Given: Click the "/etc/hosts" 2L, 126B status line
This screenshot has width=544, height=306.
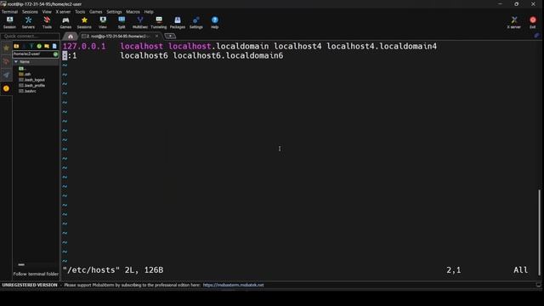Looking at the screenshot, I should click(113, 270).
